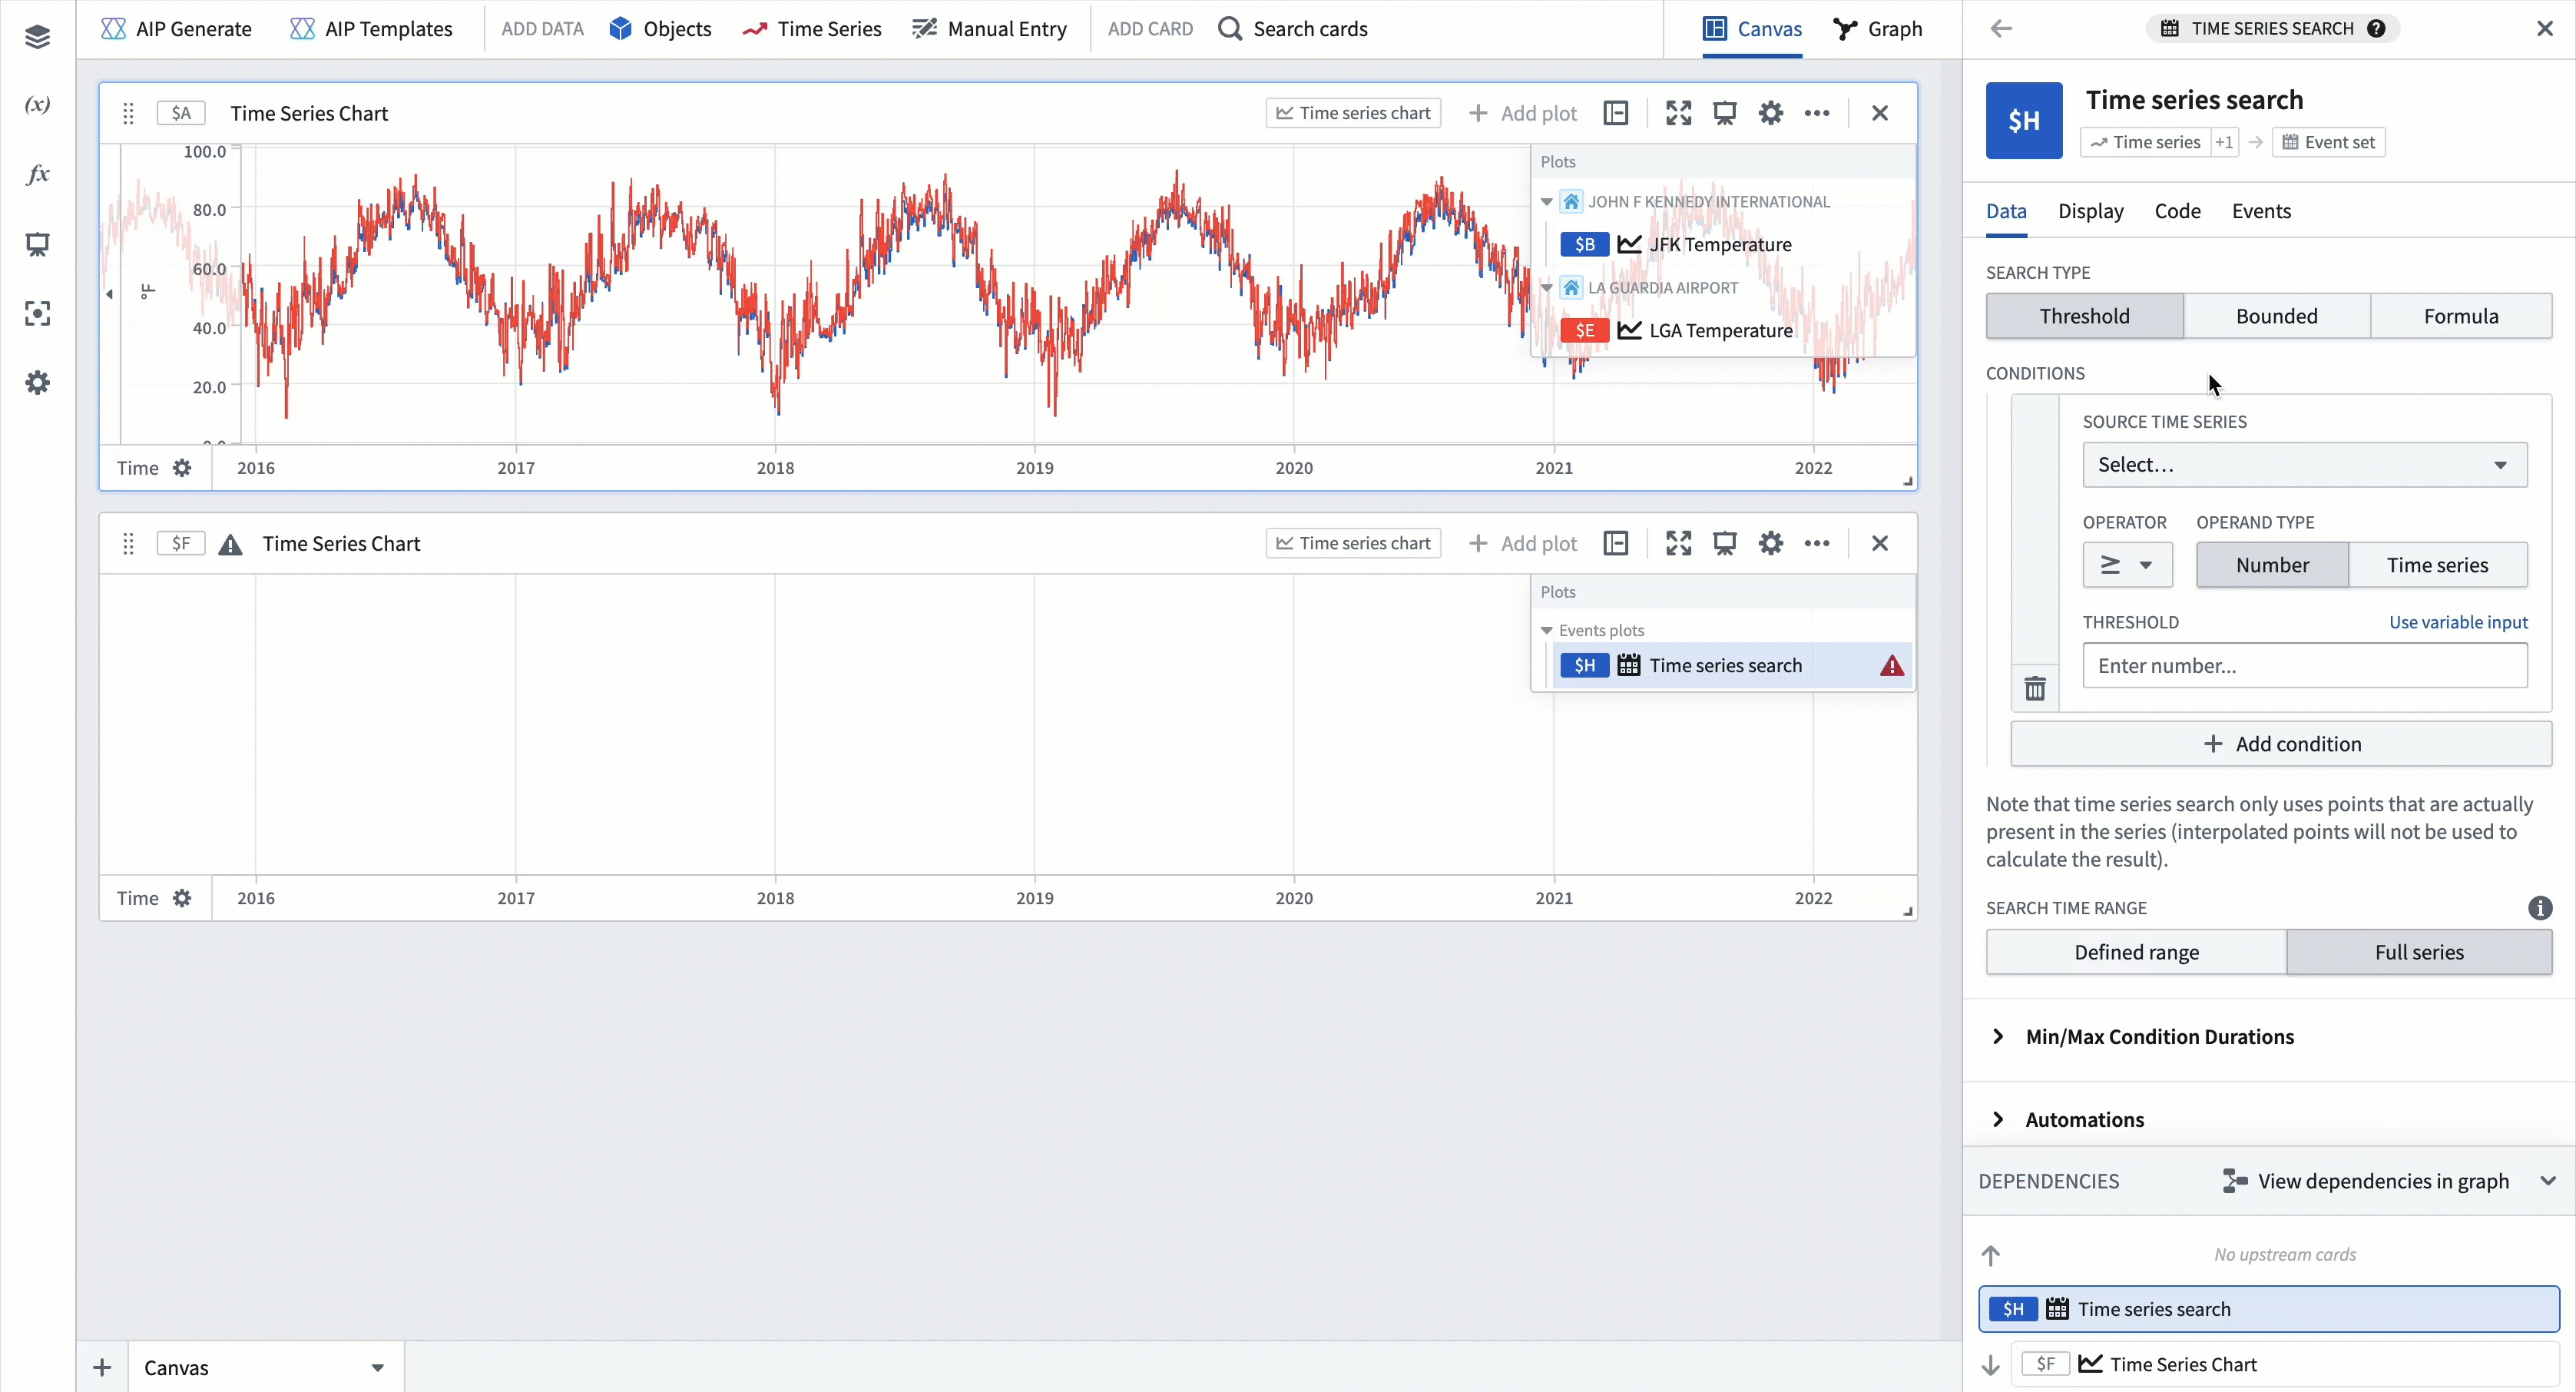Click the Use variable input link

tap(2458, 621)
